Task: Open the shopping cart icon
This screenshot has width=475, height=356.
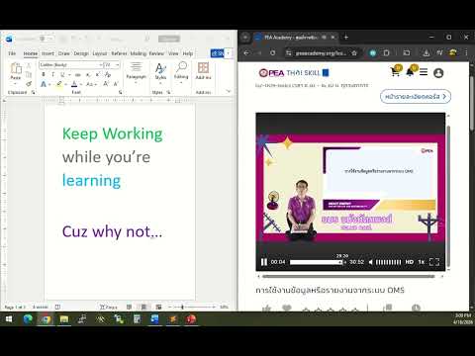Action: click(x=395, y=71)
